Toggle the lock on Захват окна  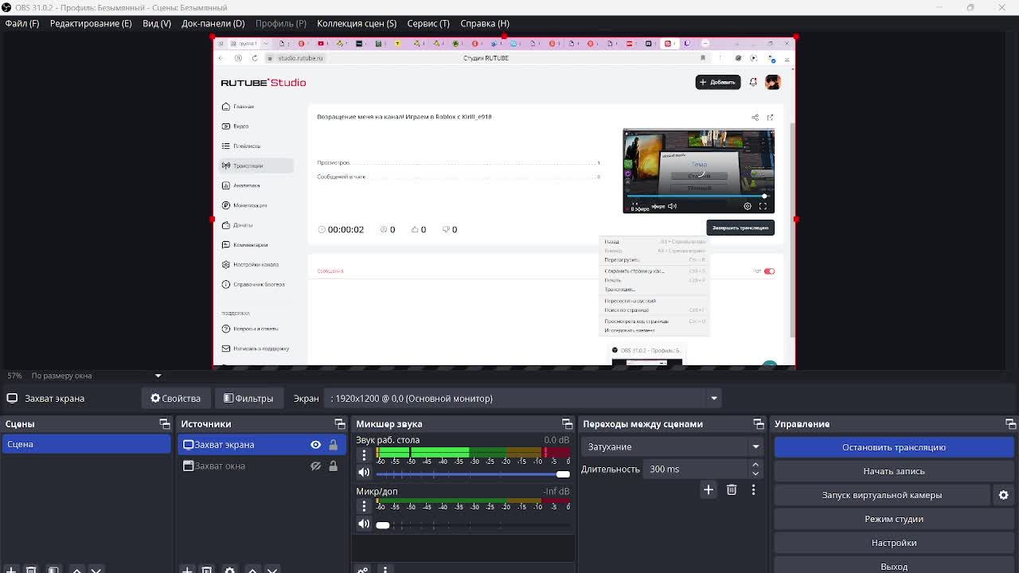pos(334,466)
